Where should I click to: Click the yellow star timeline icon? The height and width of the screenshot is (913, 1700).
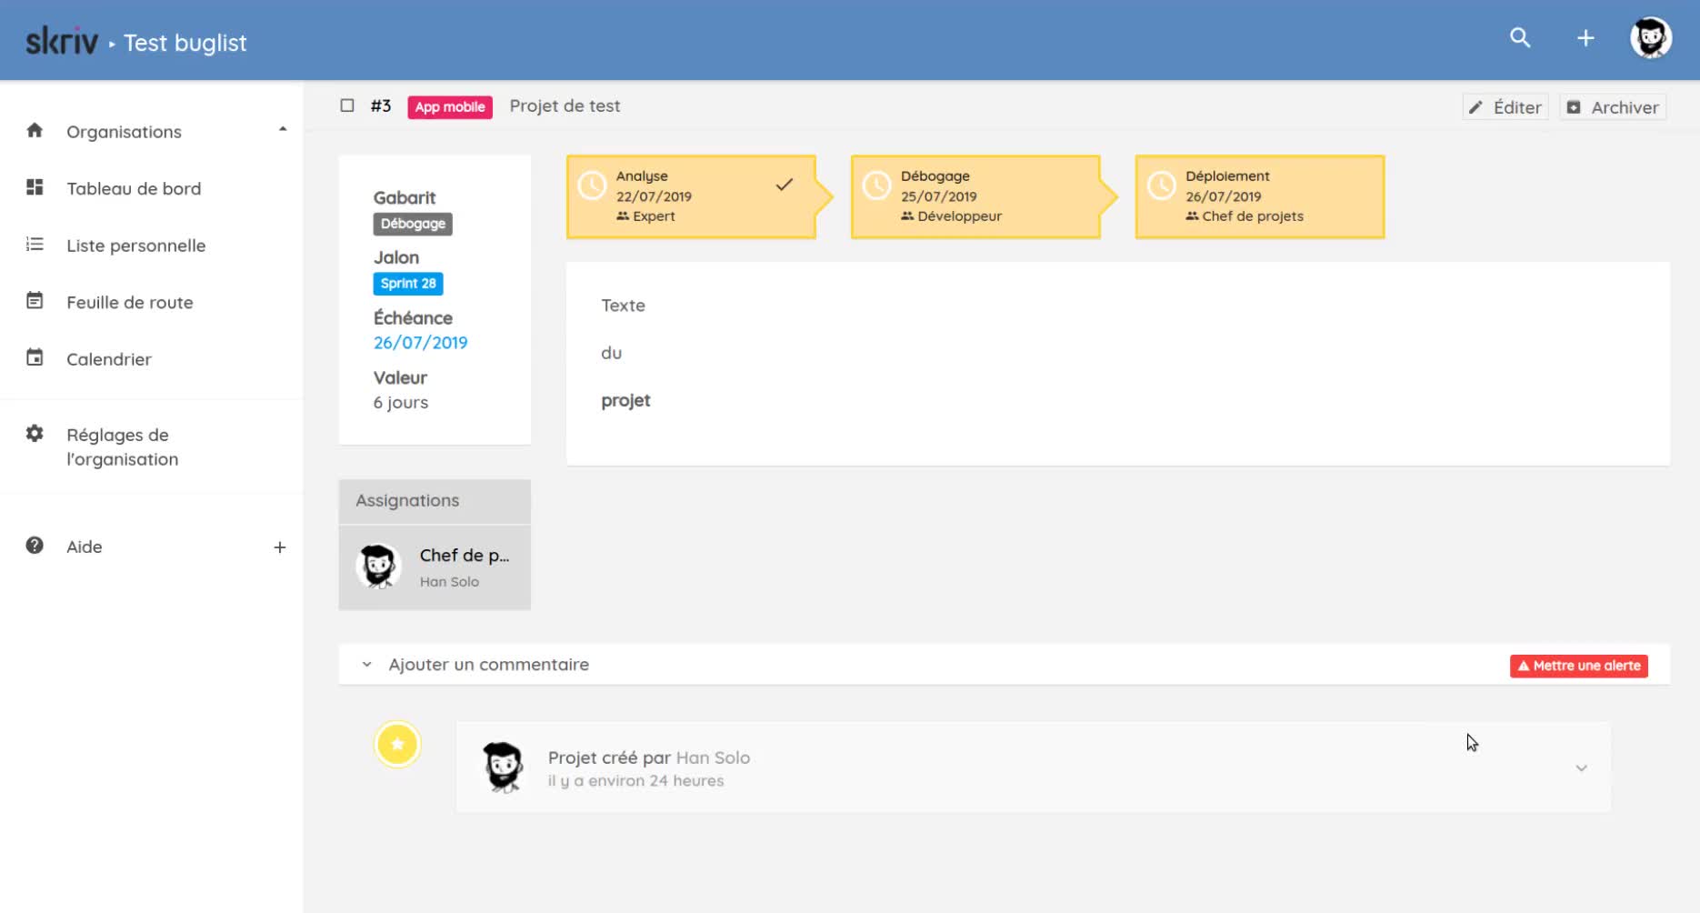click(397, 745)
